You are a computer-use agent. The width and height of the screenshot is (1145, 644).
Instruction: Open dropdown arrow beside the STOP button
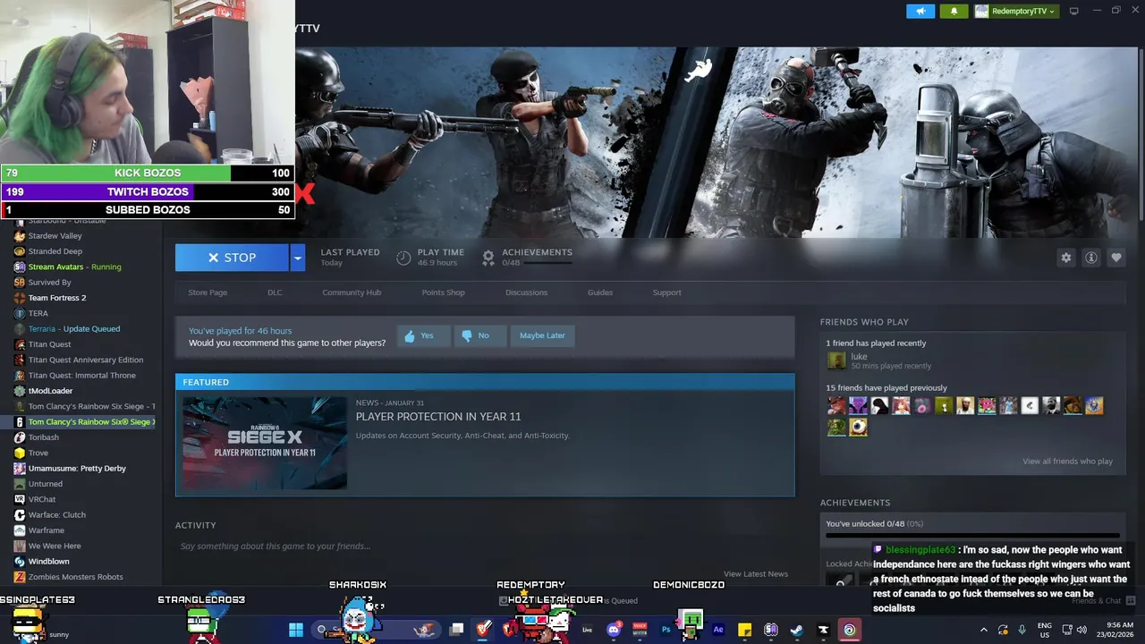pos(298,258)
